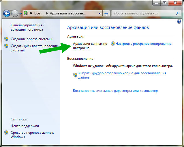Click 'Выбрать другую резервную копию для восстановления файлов'
The image size is (184, 147).
click(122, 75)
